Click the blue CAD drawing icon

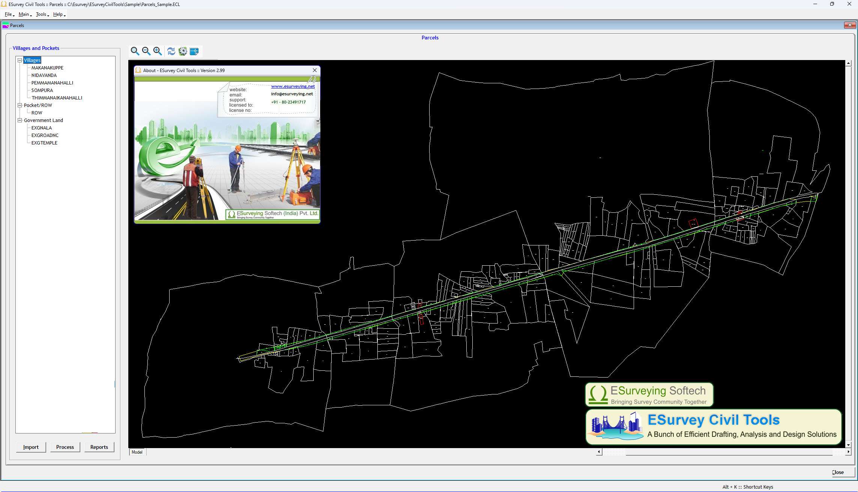pyautogui.click(x=194, y=51)
